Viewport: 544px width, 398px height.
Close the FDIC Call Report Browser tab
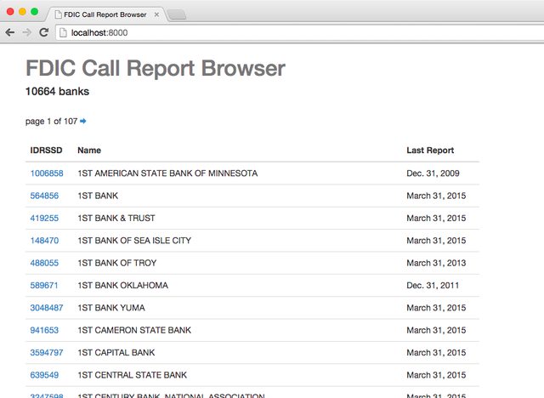[156, 14]
